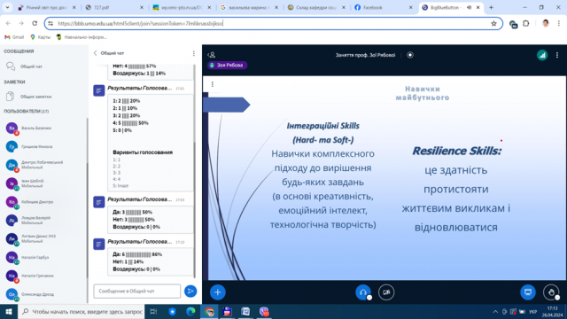Viewport: 567px width, 319px height.
Task: Reload the current page
Action: [35, 23]
